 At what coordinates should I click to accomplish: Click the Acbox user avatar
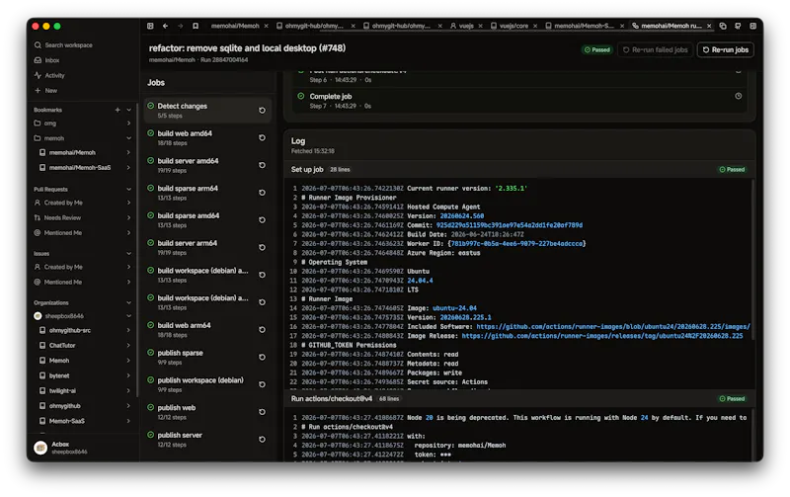(40, 448)
